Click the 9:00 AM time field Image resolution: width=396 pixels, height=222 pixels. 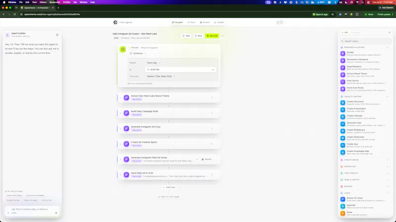pos(181,70)
